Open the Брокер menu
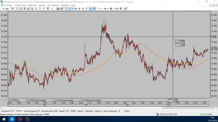Image resolution: width=218 pixels, height=122 pixels. (x=42, y=5)
